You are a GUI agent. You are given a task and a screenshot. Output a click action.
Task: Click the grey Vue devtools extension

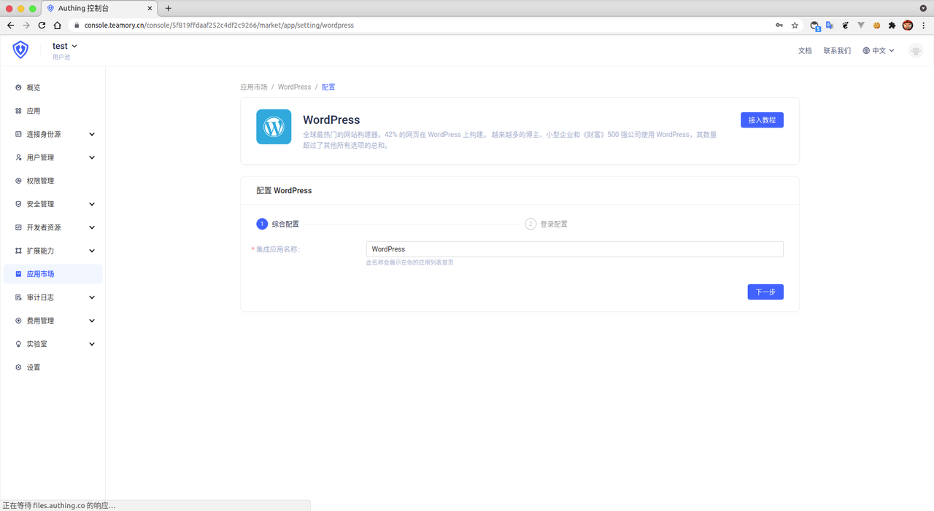pyautogui.click(x=861, y=25)
